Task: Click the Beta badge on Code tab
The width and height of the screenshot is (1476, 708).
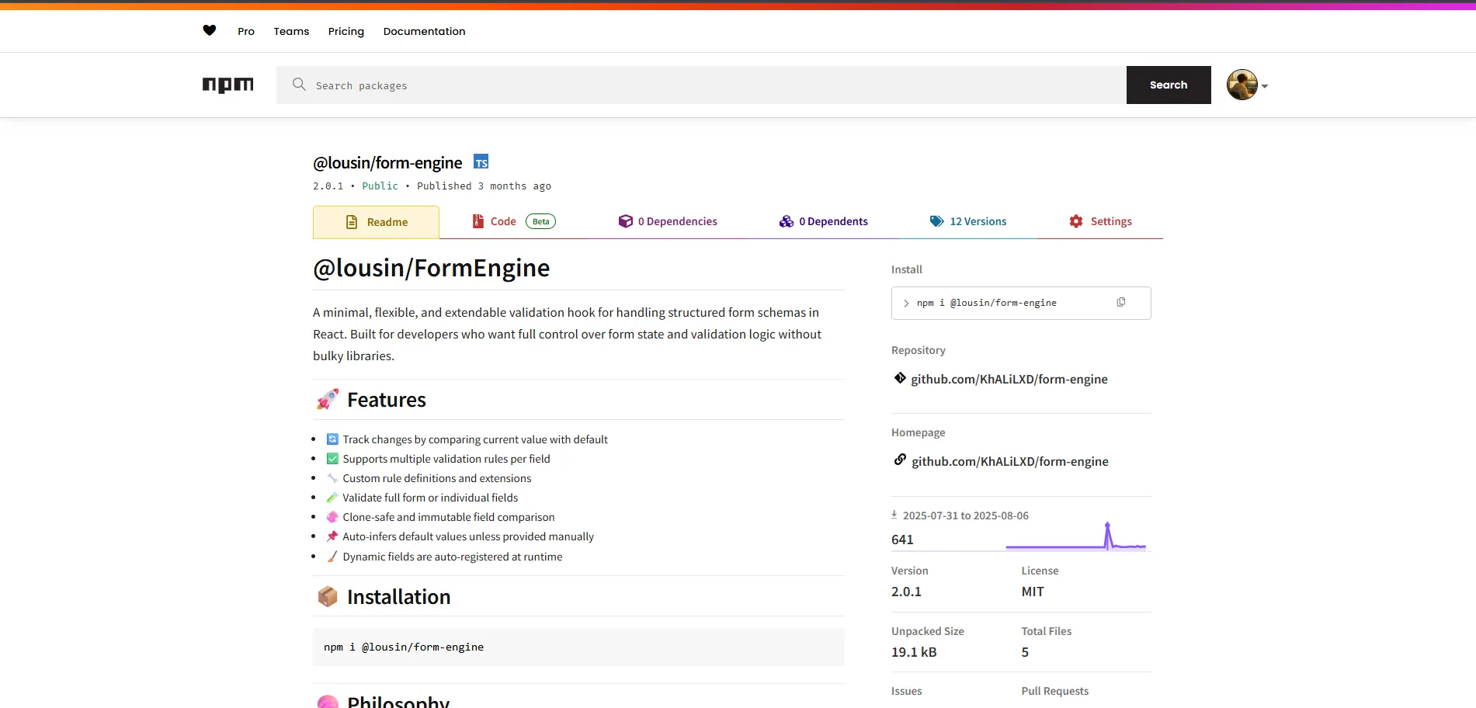Action: tap(541, 221)
